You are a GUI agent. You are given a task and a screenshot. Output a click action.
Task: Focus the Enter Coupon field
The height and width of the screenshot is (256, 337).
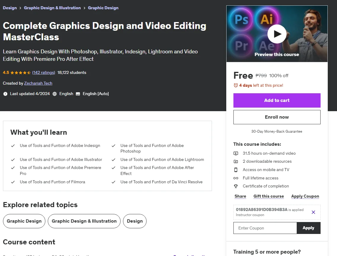click(265, 228)
